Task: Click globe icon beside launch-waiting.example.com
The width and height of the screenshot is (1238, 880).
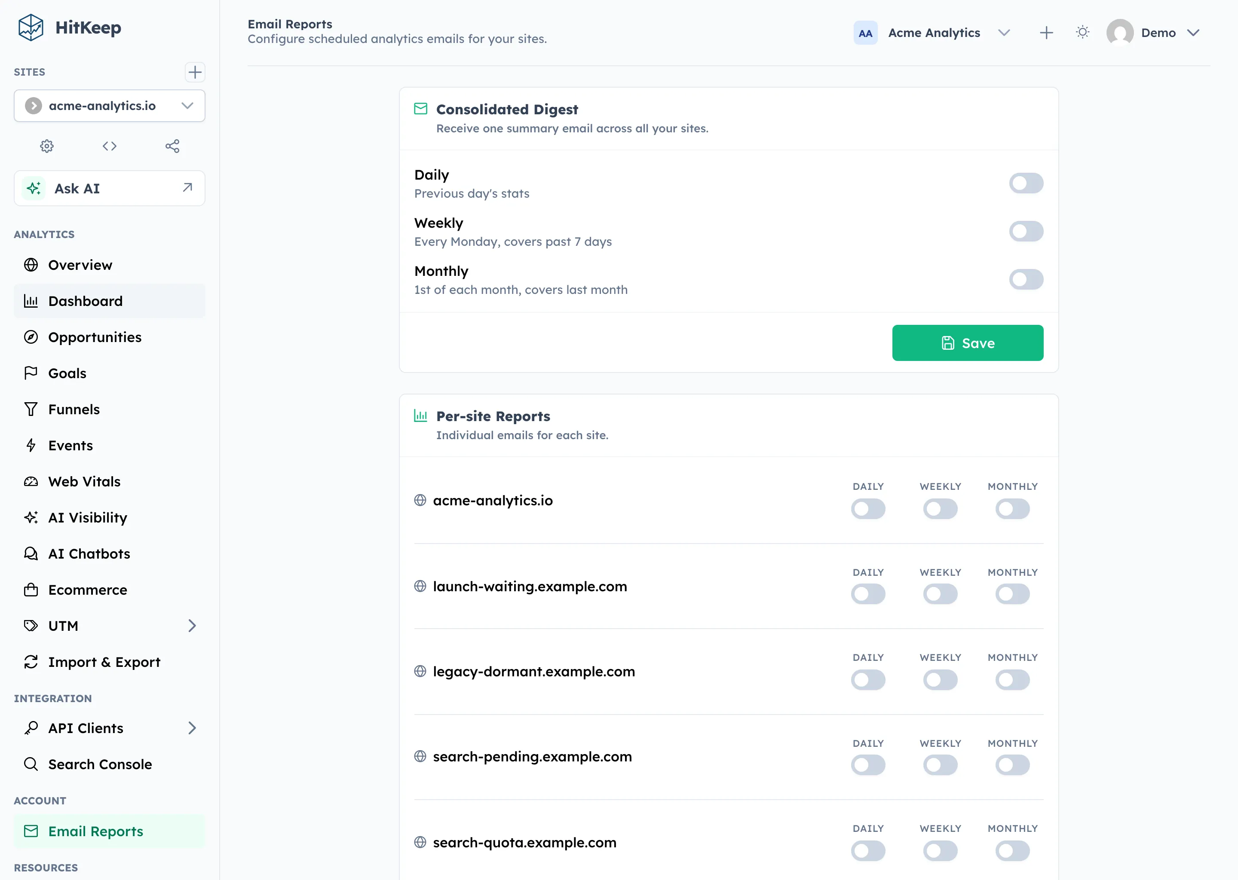Action: coord(420,586)
